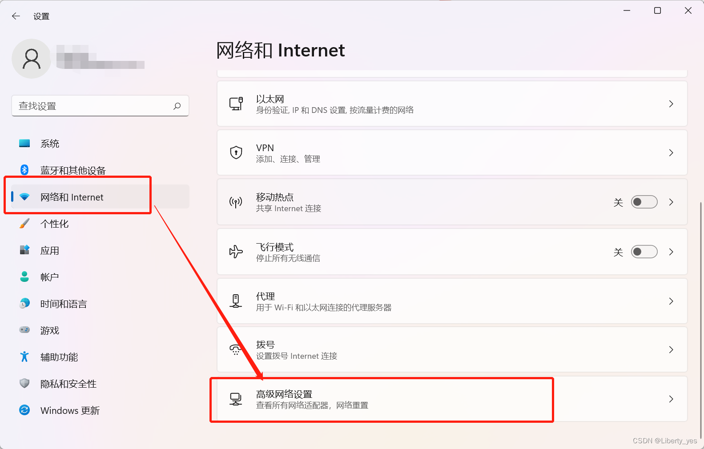Expand the 移动热点 row chevron
704x449 pixels.
point(671,202)
